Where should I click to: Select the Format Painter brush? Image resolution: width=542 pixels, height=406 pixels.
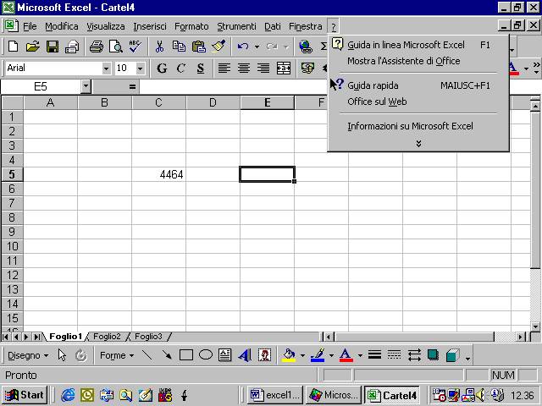click(218, 47)
